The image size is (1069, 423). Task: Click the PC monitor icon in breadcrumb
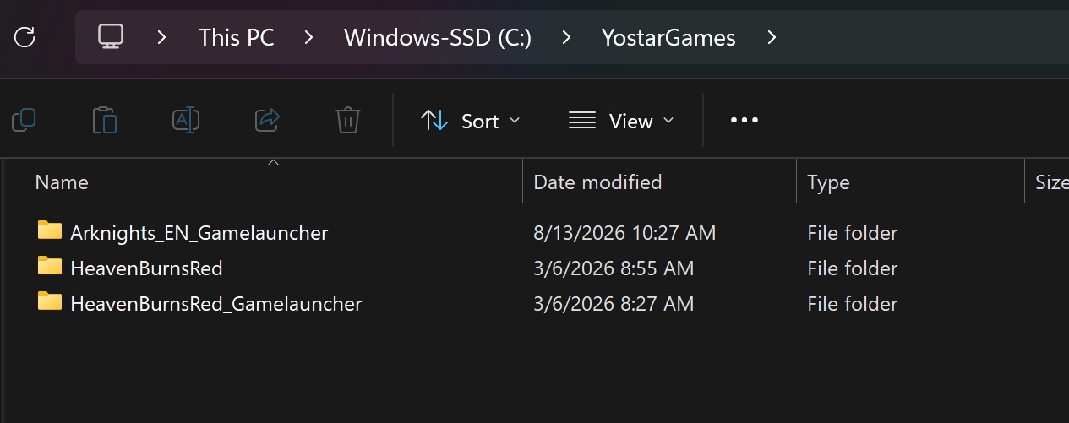pos(111,37)
